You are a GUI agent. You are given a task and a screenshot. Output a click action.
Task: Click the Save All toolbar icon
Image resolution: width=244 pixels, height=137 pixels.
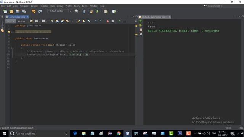tap(24, 11)
